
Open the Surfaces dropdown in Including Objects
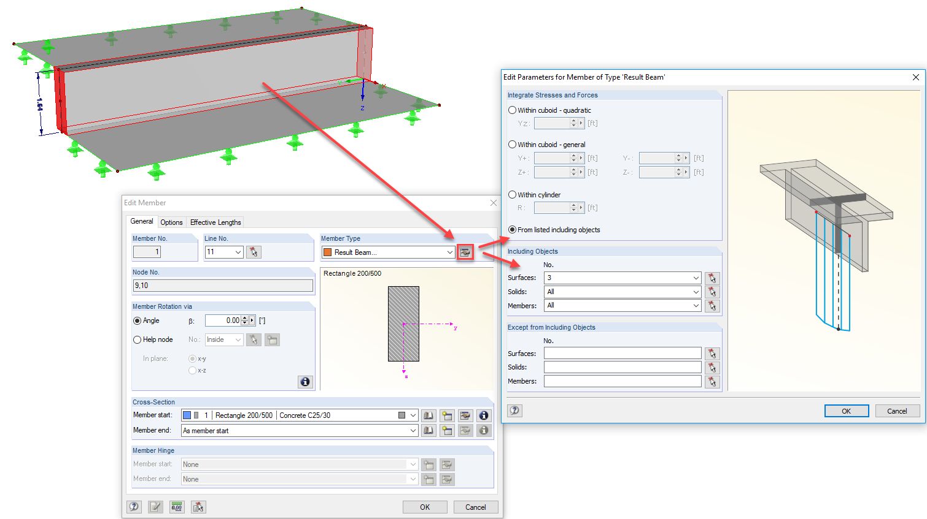[x=695, y=278]
